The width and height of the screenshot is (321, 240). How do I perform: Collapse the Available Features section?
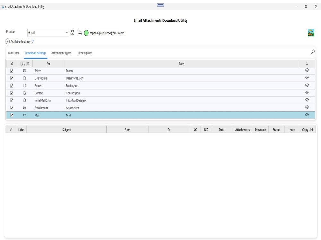click(8, 41)
